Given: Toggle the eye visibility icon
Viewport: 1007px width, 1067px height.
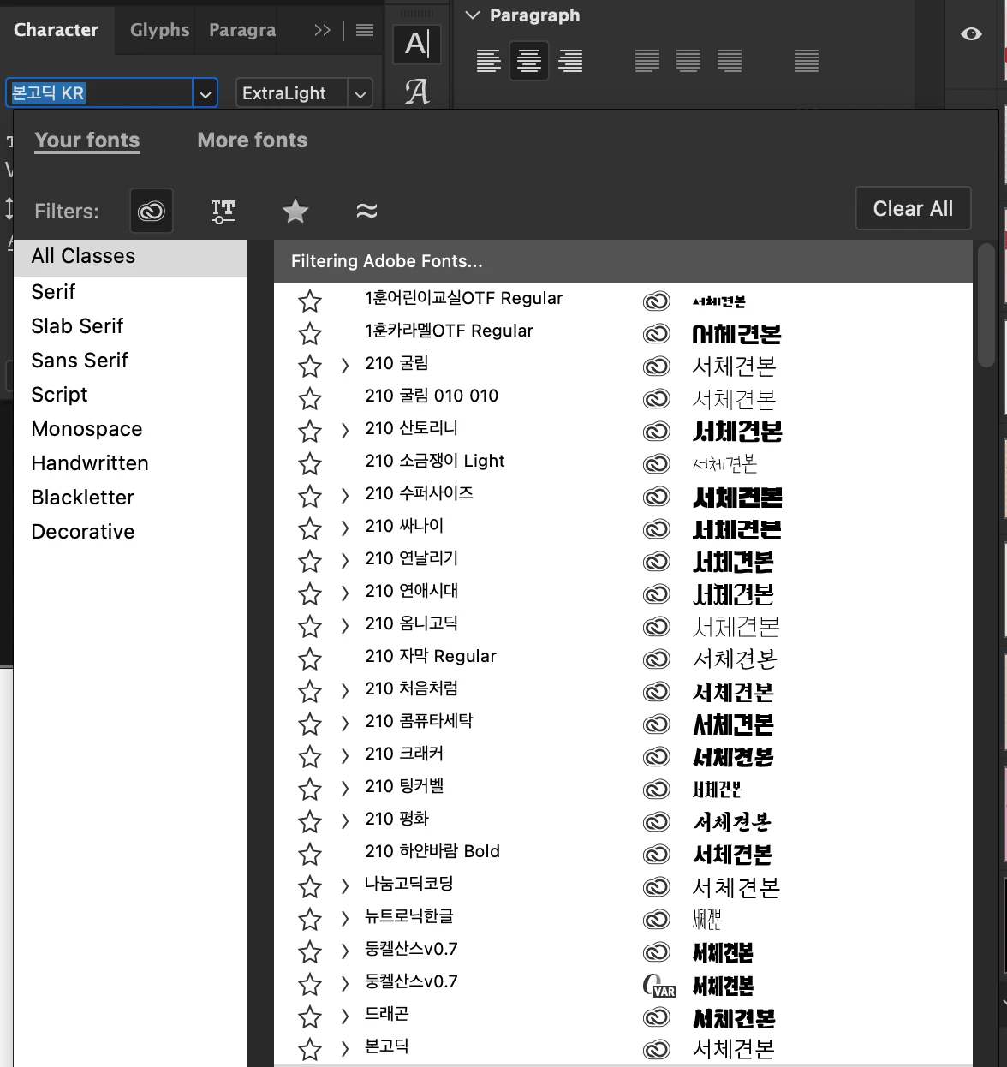Looking at the screenshot, I should pyautogui.click(x=971, y=34).
